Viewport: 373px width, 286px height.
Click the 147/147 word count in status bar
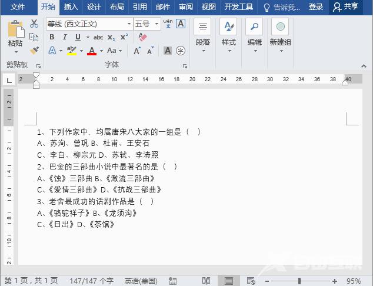[91, 281]
